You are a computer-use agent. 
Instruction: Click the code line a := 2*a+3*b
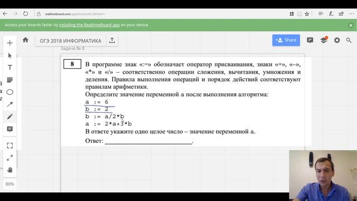click(x=108, y=124)
